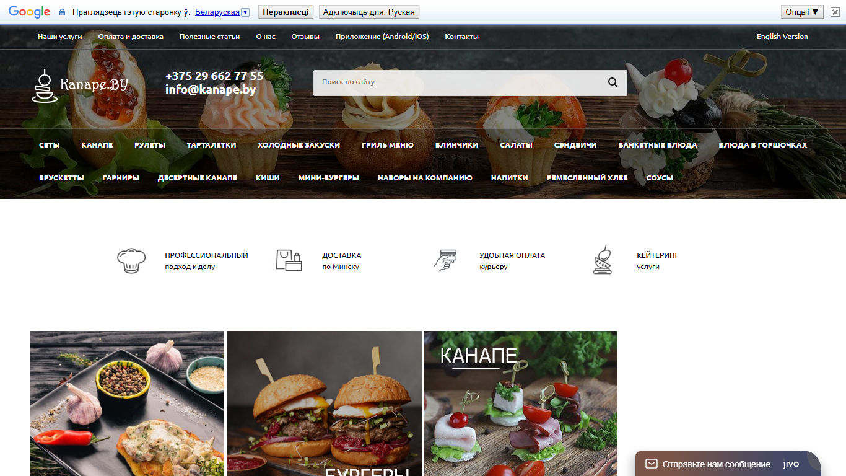Open Наши услуги top menu item

(x=60, y=37)
